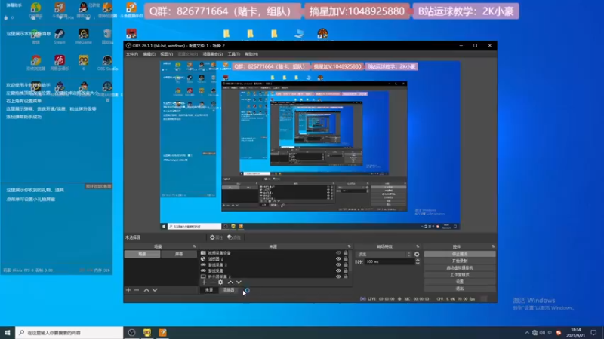Move scene up arrow in scenes panel

click(x=146, y=290)
